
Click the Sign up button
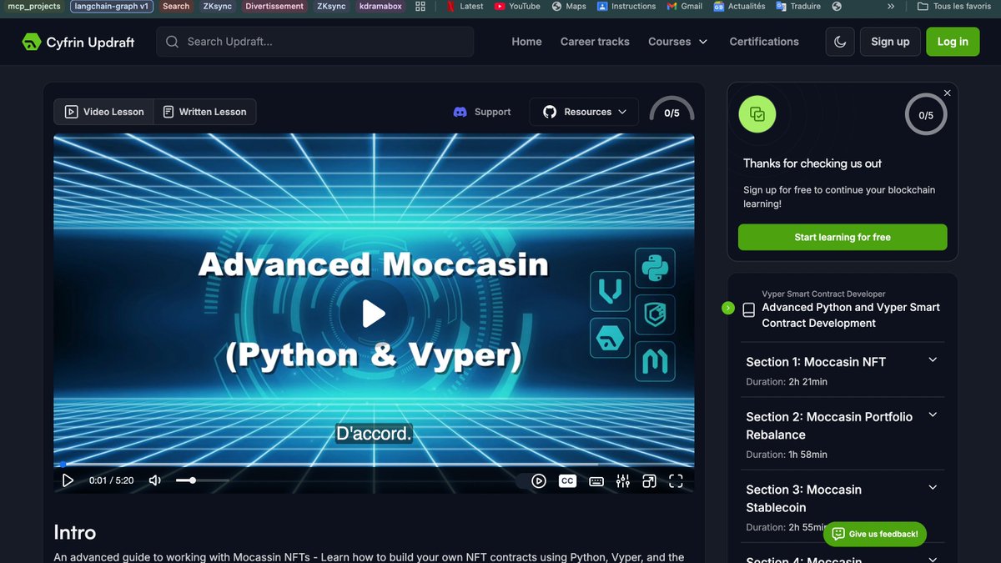pyautogui.click(x=890, y=42)
